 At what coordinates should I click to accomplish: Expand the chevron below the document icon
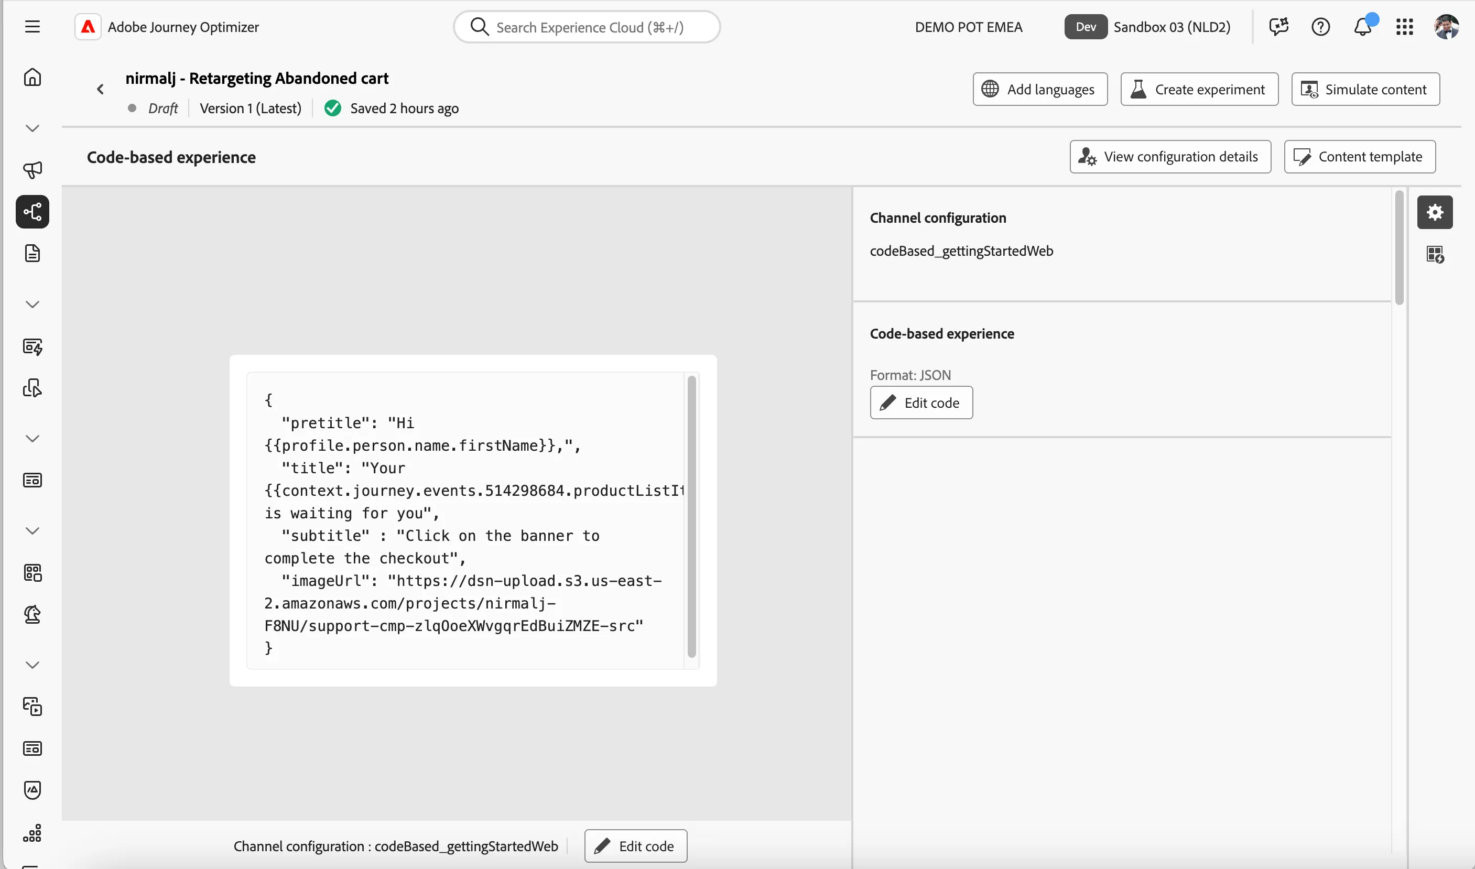click(x=32, y=305)
